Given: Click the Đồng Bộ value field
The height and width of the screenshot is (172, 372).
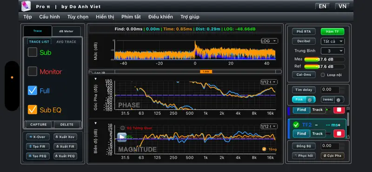Looking at the screenshot, I should [330, 146].
